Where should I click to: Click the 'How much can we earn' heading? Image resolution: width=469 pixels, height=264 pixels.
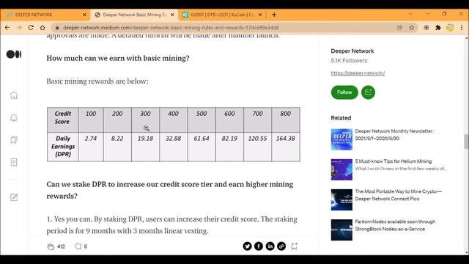118,58
